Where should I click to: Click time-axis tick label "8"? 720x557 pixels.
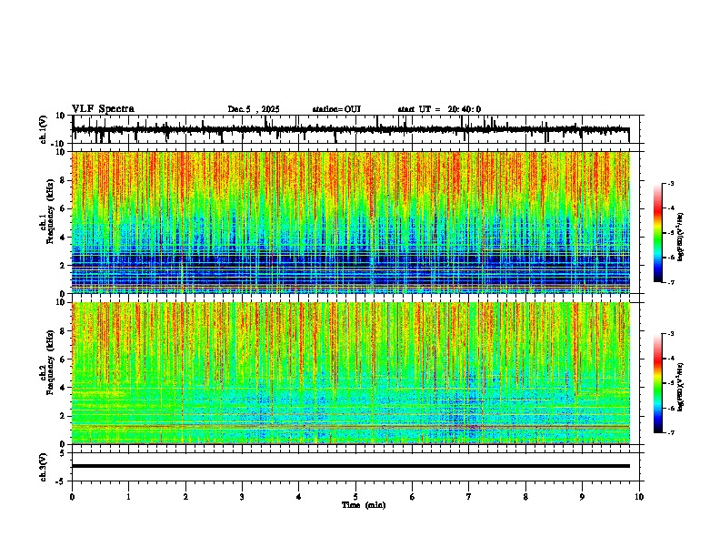[x=525, y=497]
